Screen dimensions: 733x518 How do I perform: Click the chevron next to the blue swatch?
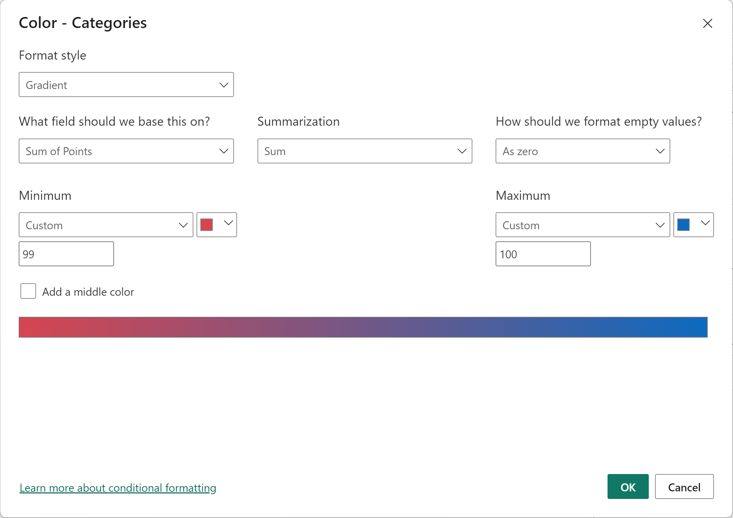pyautogui.click(x=705, y=223)
